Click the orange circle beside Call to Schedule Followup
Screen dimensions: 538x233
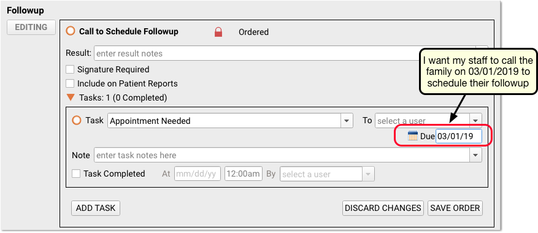click(71, 31)
